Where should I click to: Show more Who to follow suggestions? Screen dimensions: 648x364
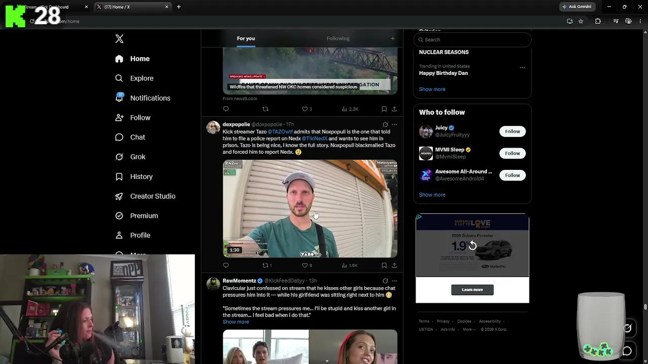tap(432, 195)
